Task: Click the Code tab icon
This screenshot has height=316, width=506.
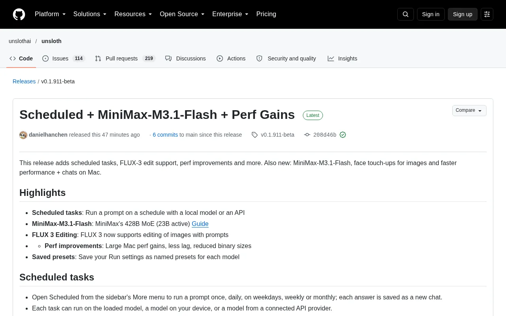Action: point(13,58)
